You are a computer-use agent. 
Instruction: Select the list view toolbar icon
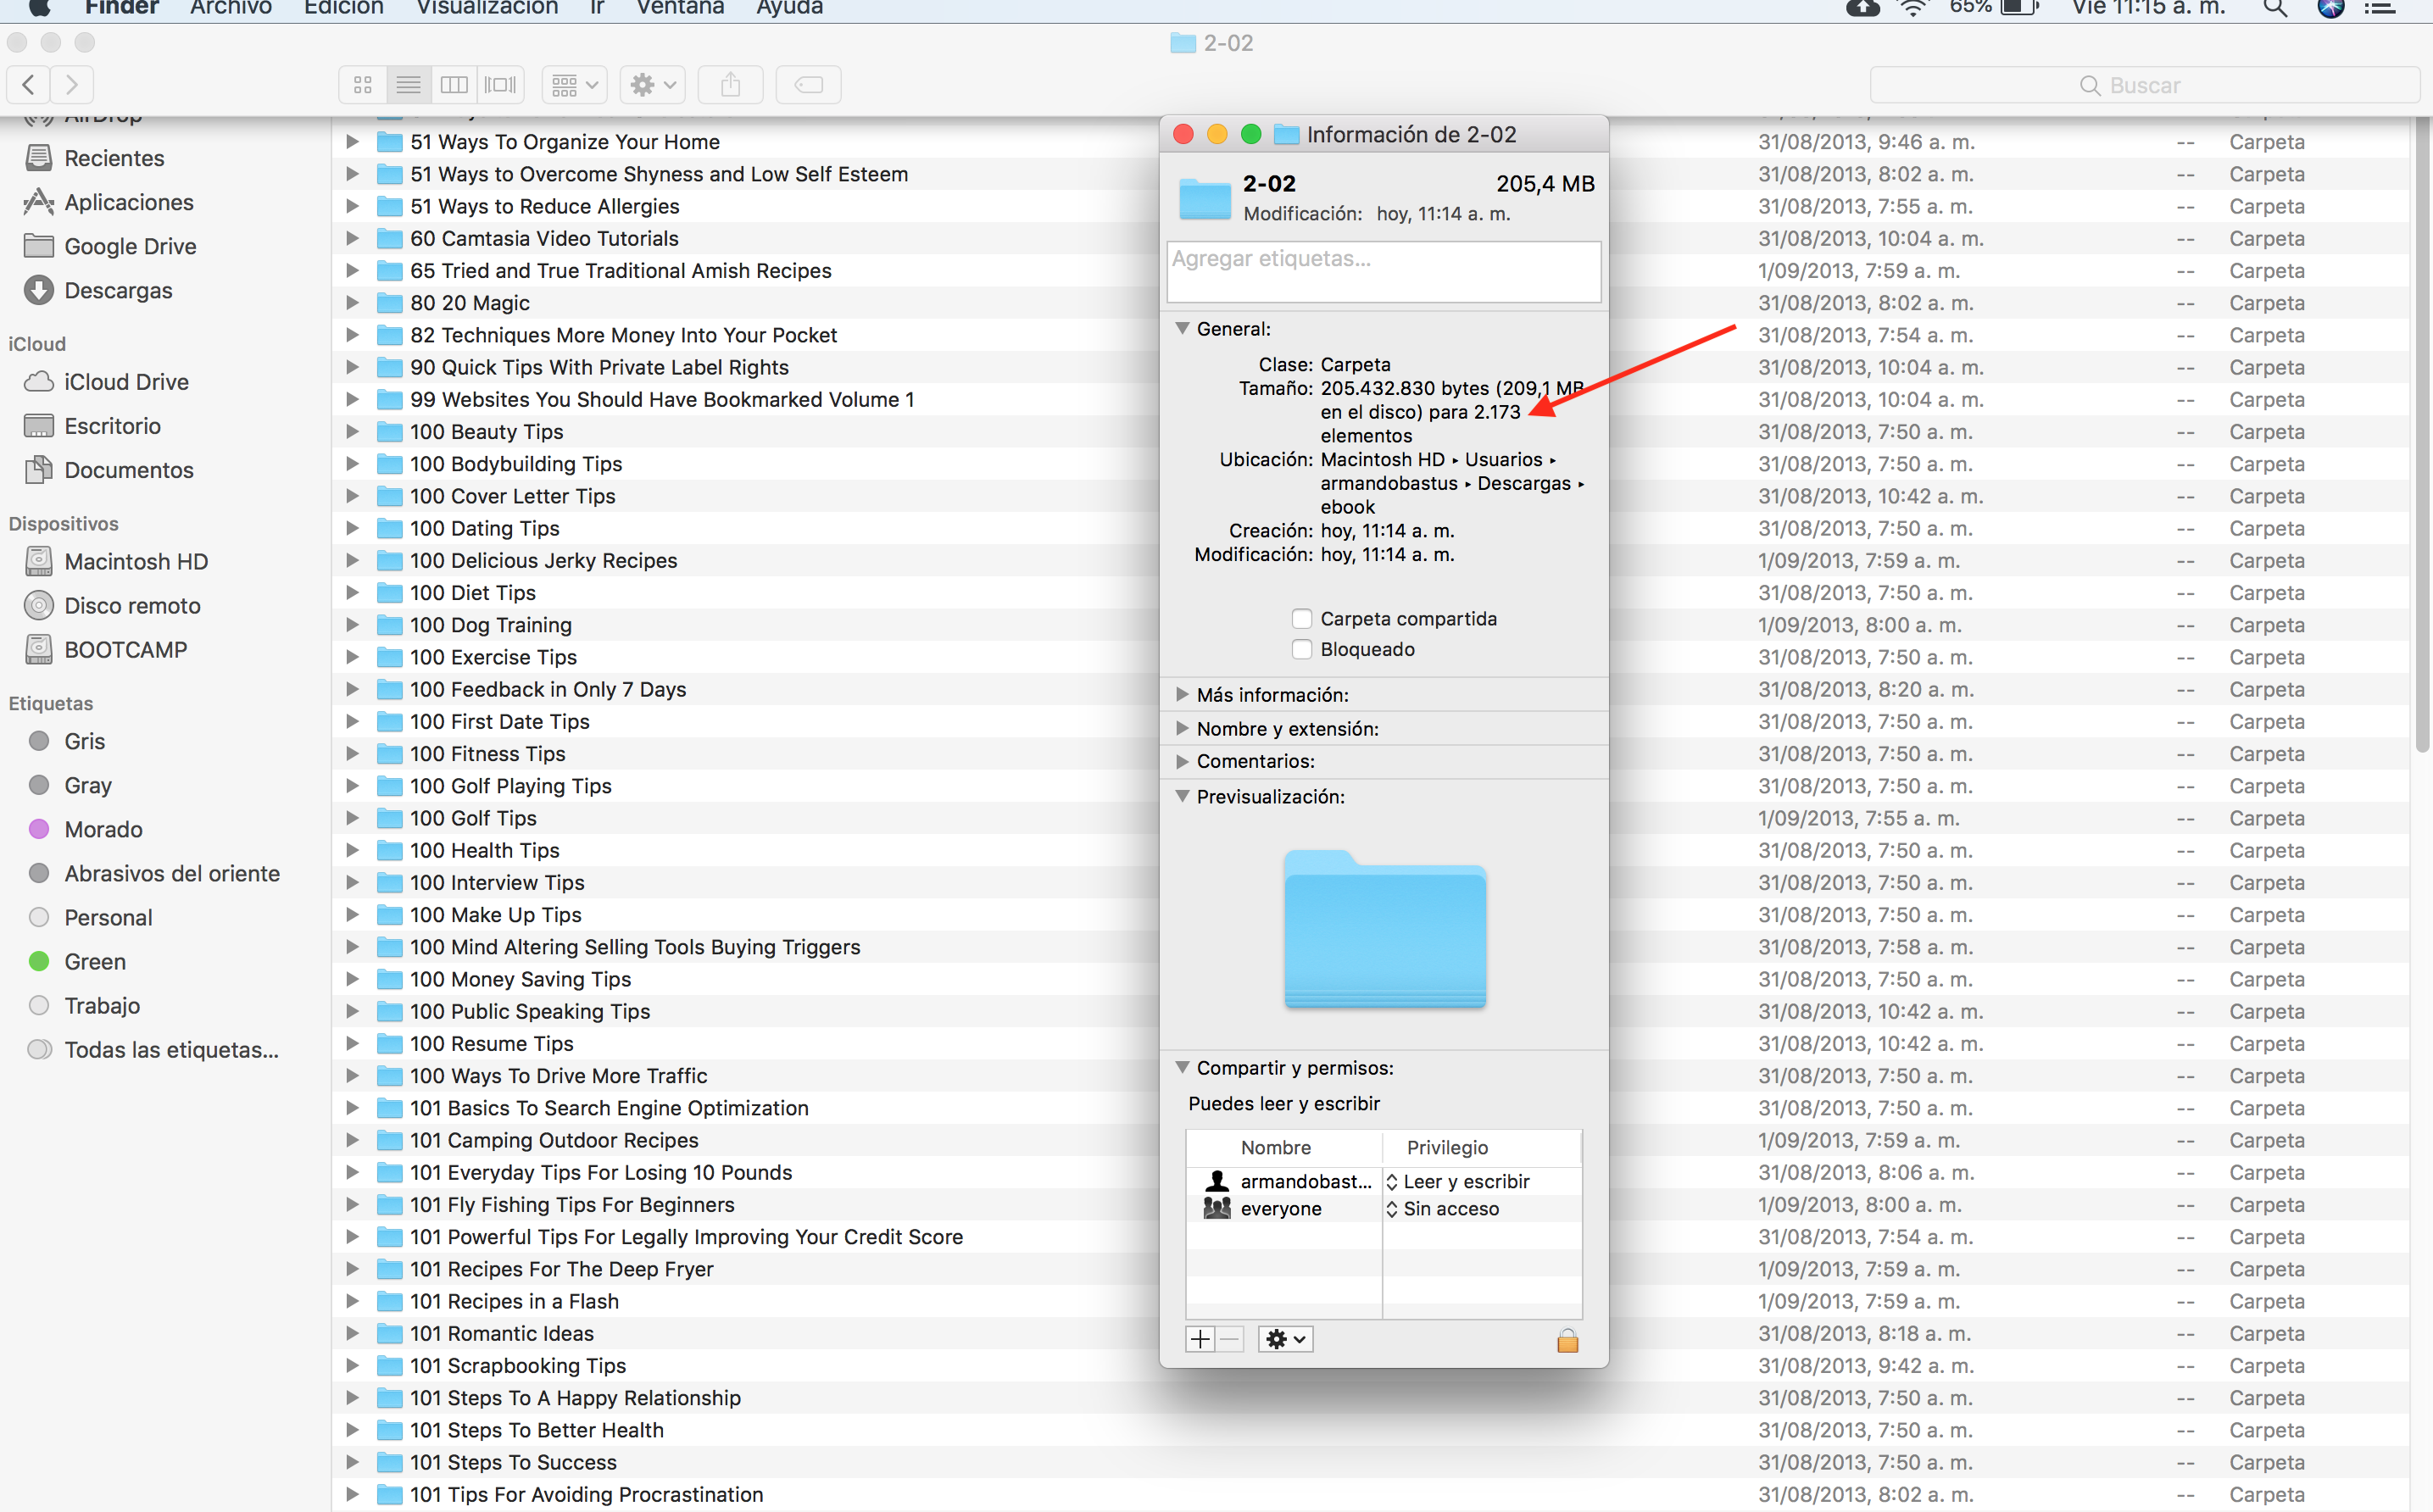pos(408,85)
